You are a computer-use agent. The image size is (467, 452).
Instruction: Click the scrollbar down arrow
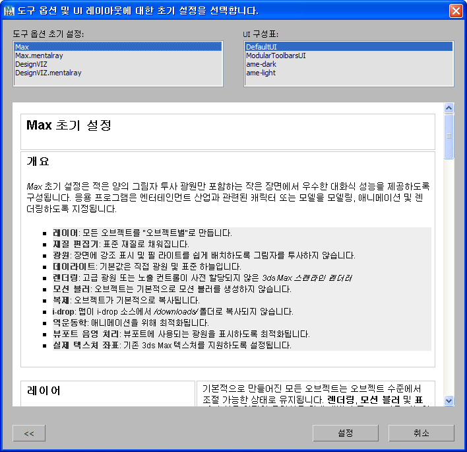click(449, 400)
